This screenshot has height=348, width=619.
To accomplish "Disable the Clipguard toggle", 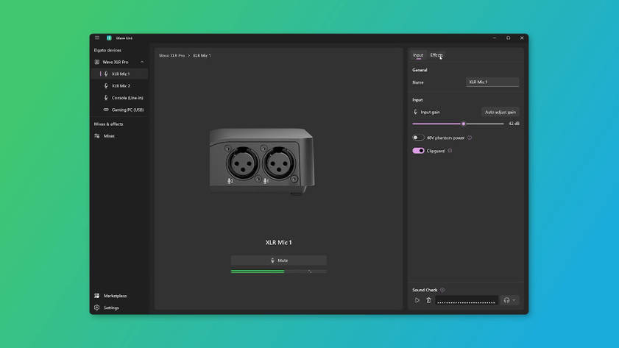I will [418, 151].
